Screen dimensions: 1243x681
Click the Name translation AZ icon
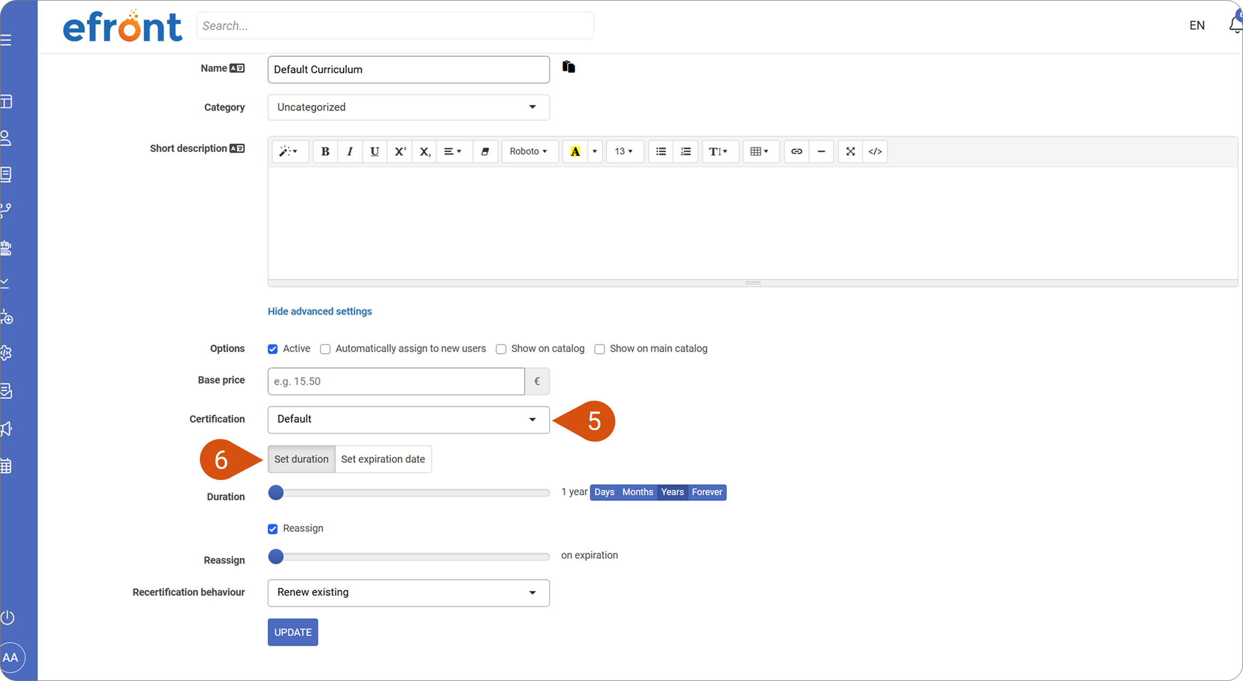[x=237, y=68]
